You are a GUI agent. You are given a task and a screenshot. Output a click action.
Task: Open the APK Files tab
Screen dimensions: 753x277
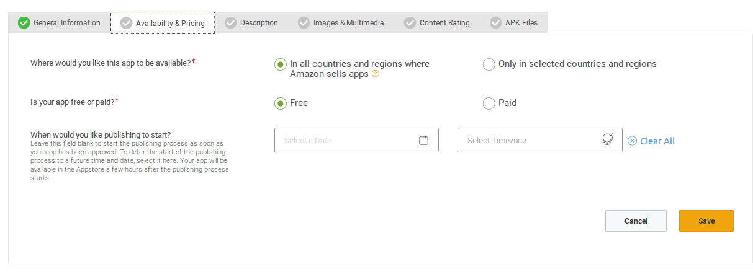coord(521,23)
